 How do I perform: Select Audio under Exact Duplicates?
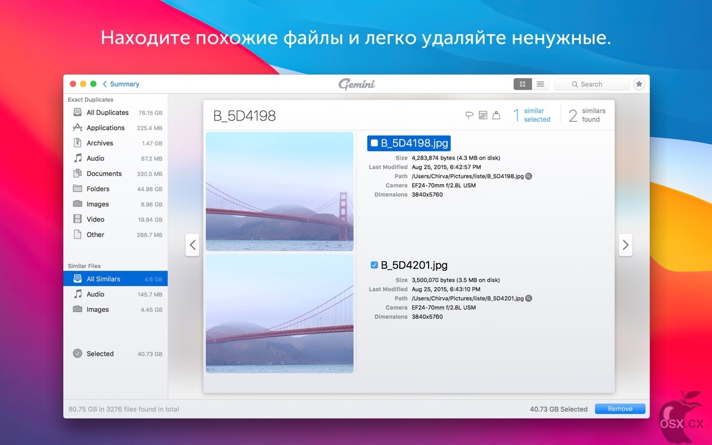[116, 158]
